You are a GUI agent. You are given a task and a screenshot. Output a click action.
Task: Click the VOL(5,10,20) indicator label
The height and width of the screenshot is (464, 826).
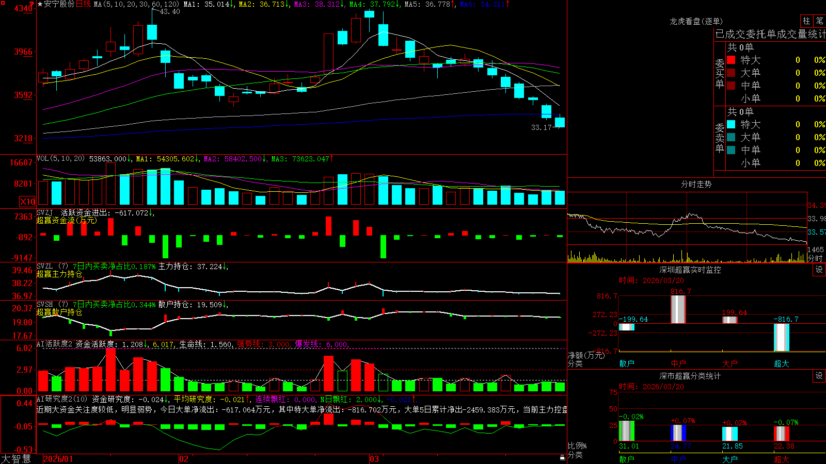[x=60, y=159]
